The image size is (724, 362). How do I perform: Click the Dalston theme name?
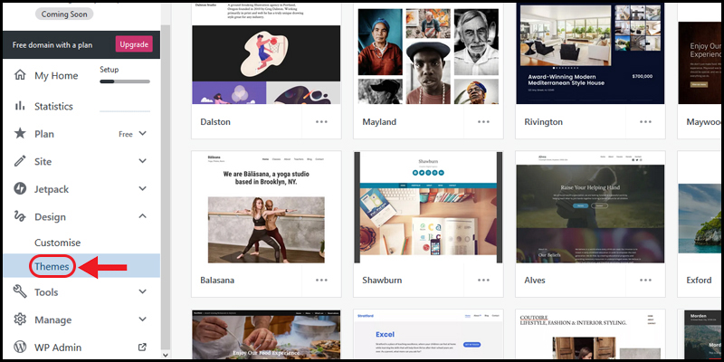tap(215, 122)
